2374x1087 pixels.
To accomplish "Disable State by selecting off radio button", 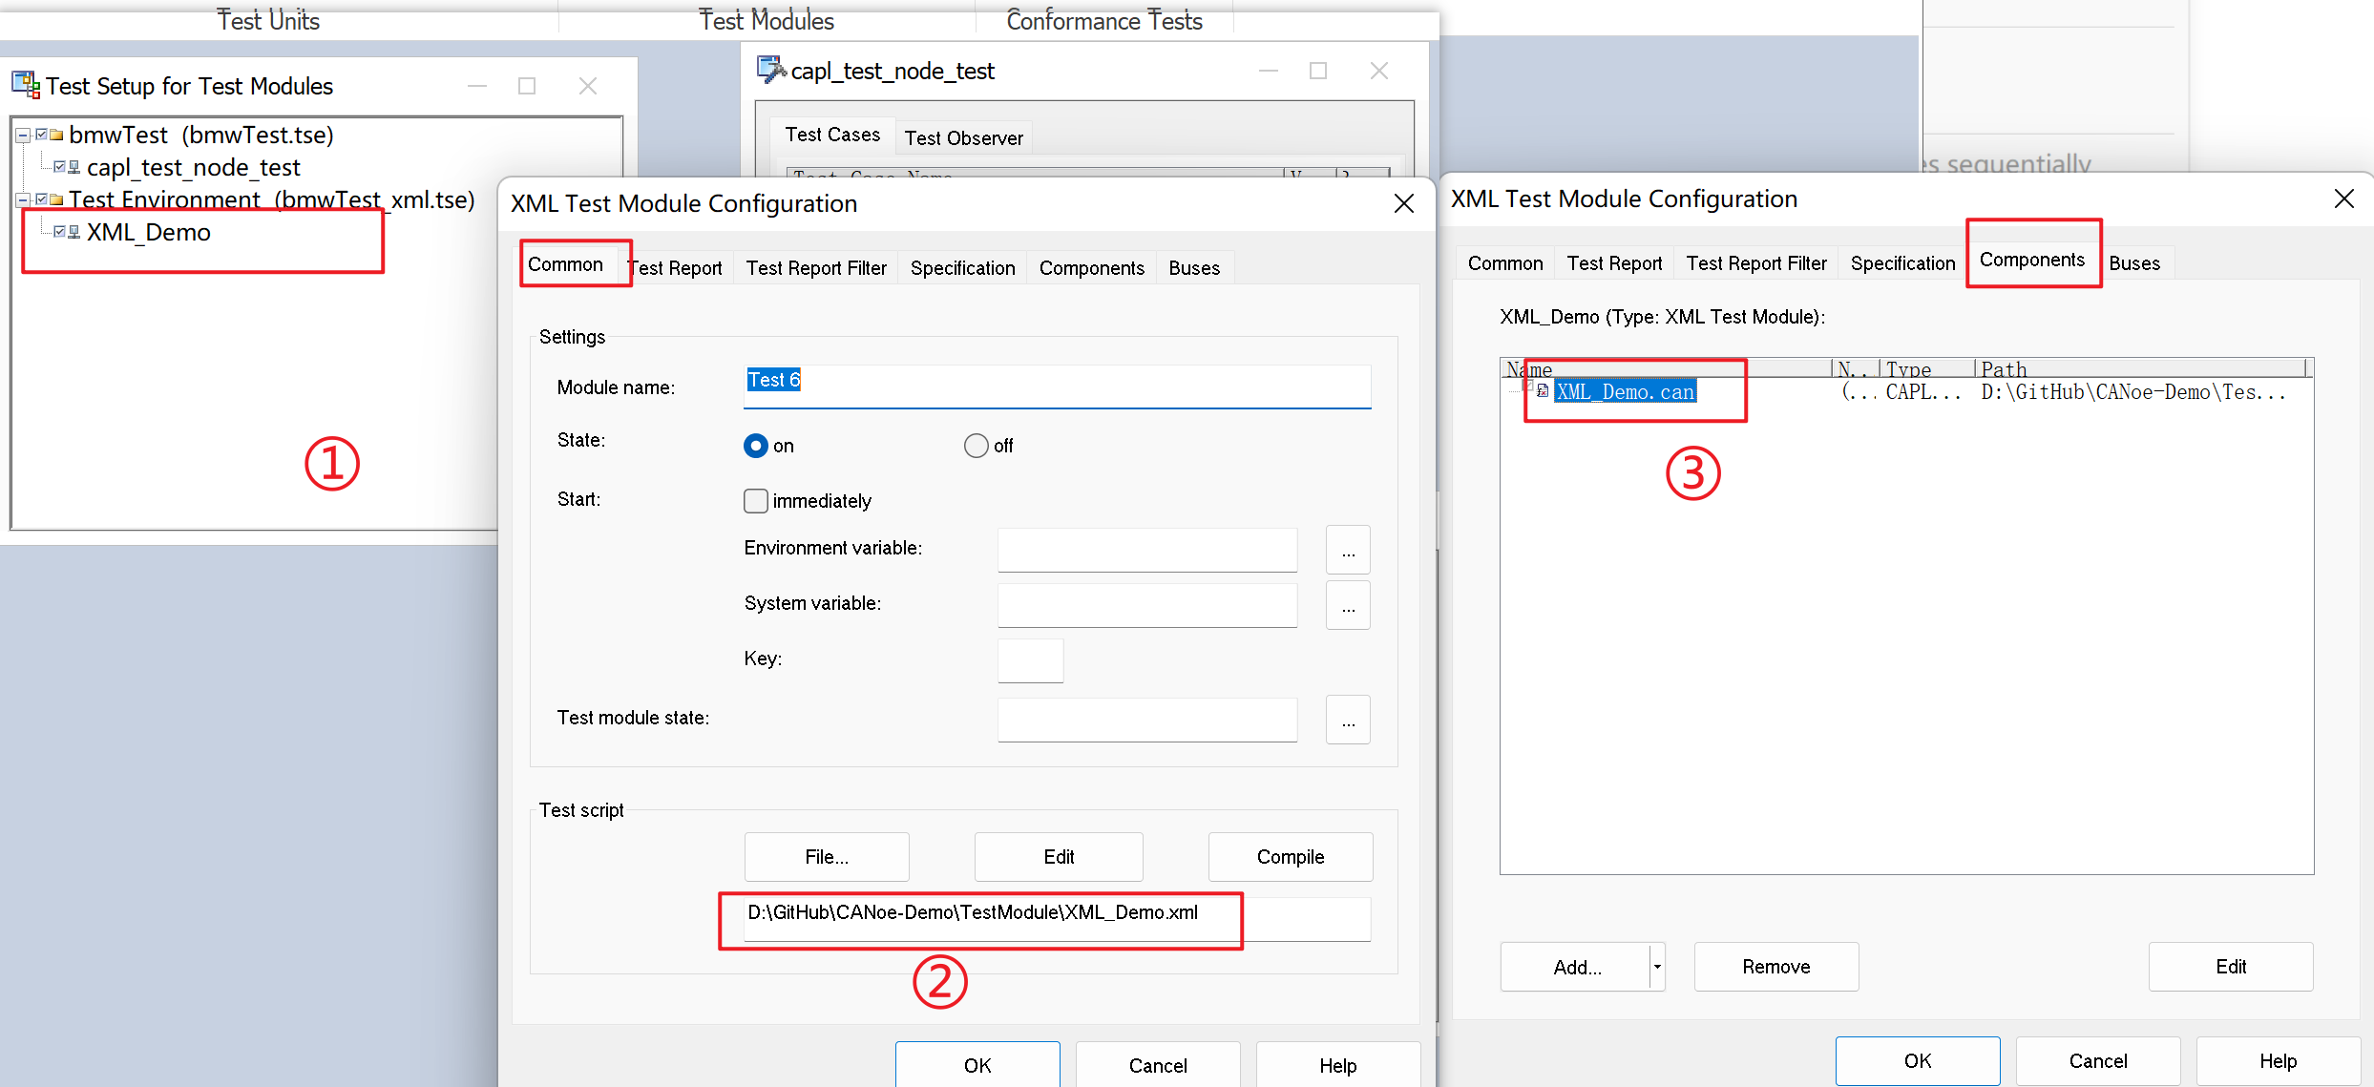I will click(x=974, y=444).
